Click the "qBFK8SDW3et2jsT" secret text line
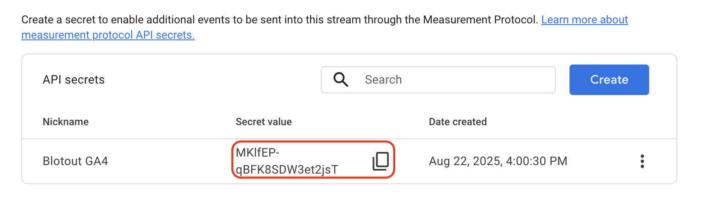Image resolution: width=702 pixels, height=202 pixels. pyautogui.click(x=287, y=170)
